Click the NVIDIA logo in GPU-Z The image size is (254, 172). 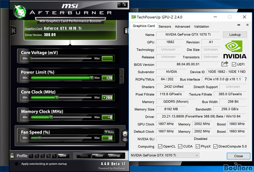pyautogui.click(x=235, y=50)
